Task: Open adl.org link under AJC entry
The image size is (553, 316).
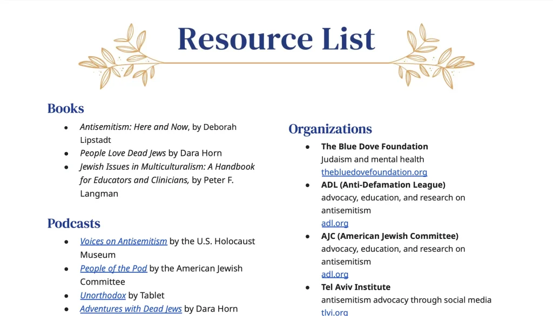Action: (x=334, y=274)
